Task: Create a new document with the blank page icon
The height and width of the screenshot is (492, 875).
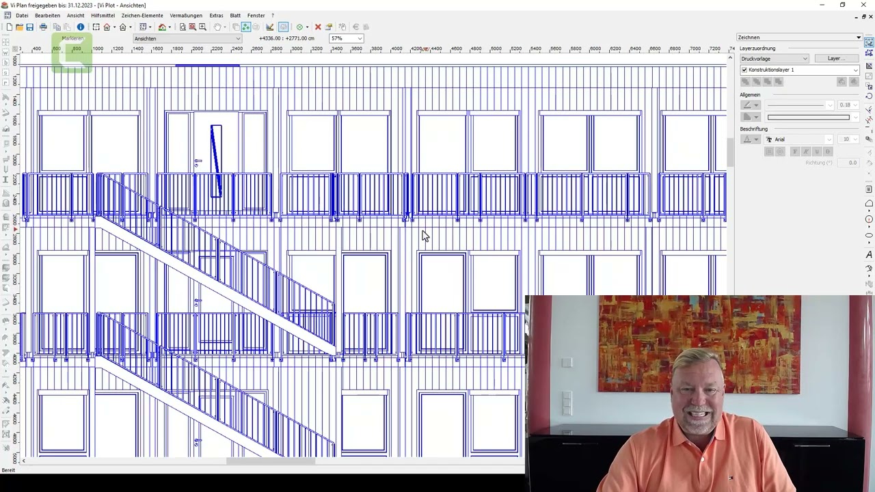Action: (9, 27)
